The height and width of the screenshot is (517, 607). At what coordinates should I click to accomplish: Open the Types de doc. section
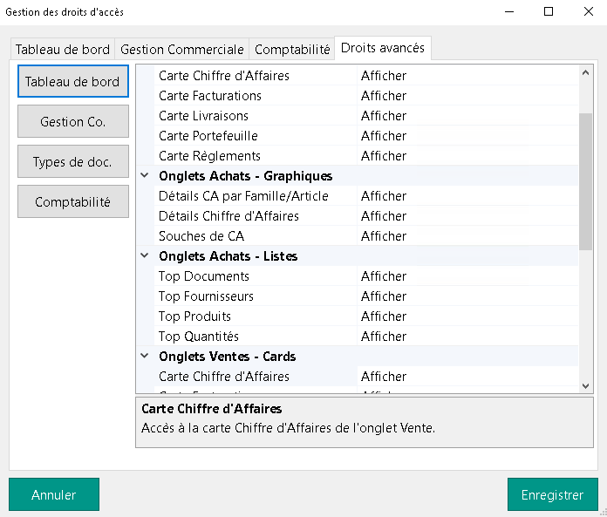tap(73, 162)
